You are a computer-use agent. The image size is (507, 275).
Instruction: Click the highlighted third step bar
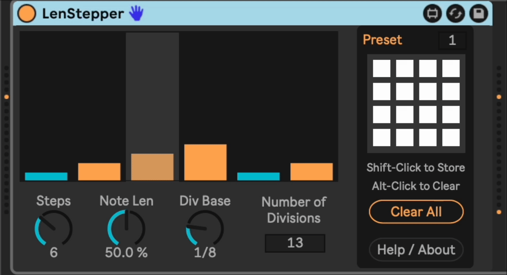(x=152, y=167)
